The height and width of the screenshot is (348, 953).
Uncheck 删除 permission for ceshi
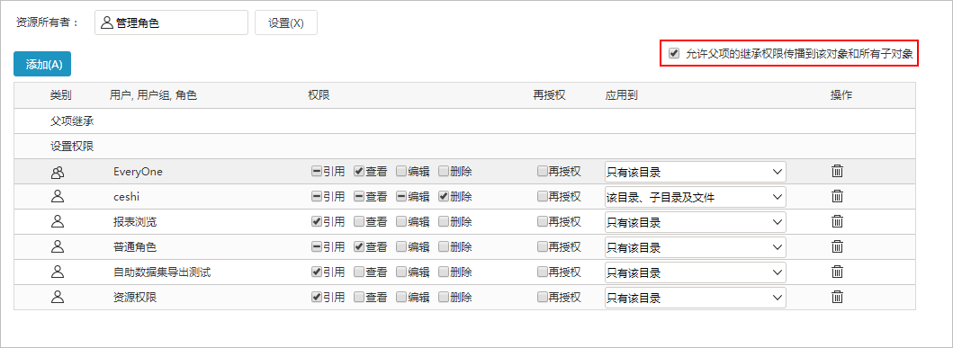pos(445,196)
